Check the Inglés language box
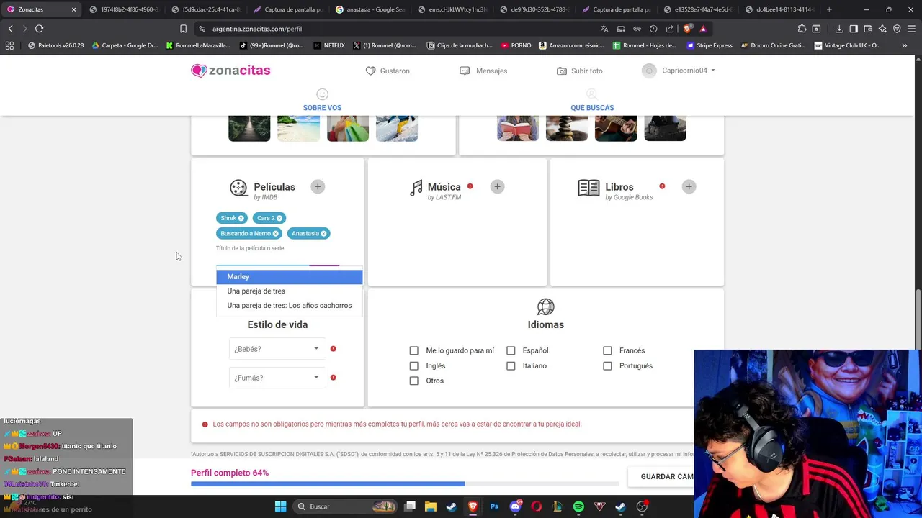The height and width of the screenshot is (518, 922). click(413, 365)
